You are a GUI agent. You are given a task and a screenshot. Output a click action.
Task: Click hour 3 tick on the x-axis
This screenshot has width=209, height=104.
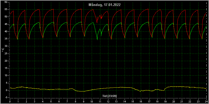[34, 102]
